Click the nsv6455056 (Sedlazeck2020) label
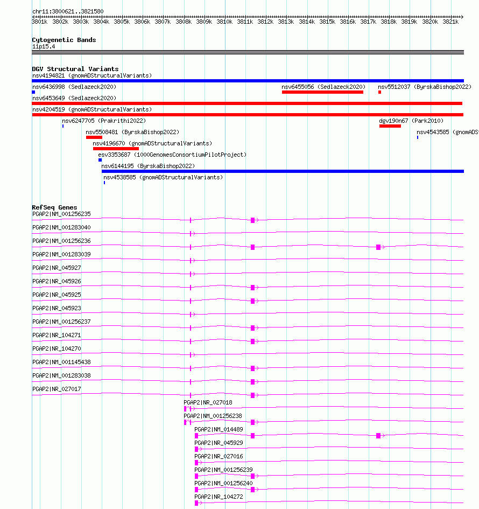The height and width of the screenshot is (509, 479). pyautogui.click(x=323, y=87)
